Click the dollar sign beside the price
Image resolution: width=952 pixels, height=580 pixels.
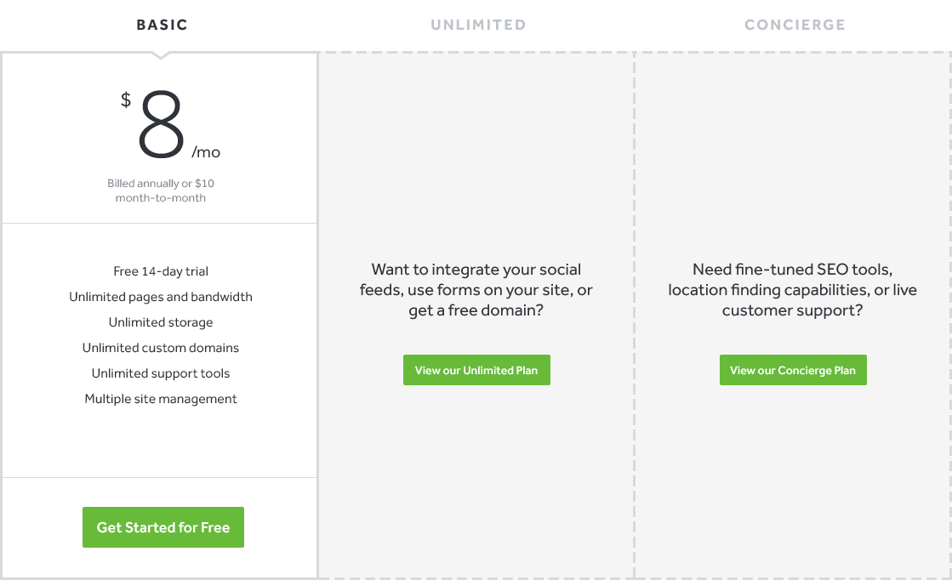pyautogui.click(x=126, y=100)
